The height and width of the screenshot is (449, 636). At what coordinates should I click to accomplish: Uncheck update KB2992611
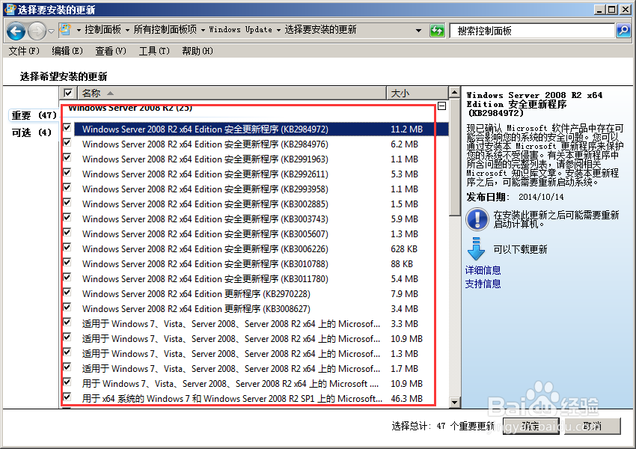[x=67, y=173]
